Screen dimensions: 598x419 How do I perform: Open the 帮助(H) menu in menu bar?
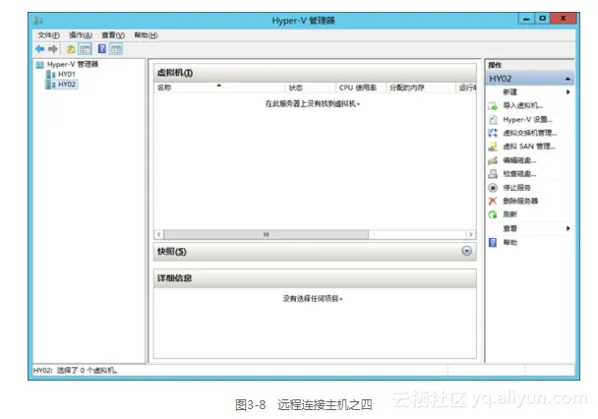[146, 35]
